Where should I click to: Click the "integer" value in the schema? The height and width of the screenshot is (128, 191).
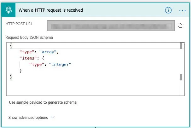pos(60,64)
